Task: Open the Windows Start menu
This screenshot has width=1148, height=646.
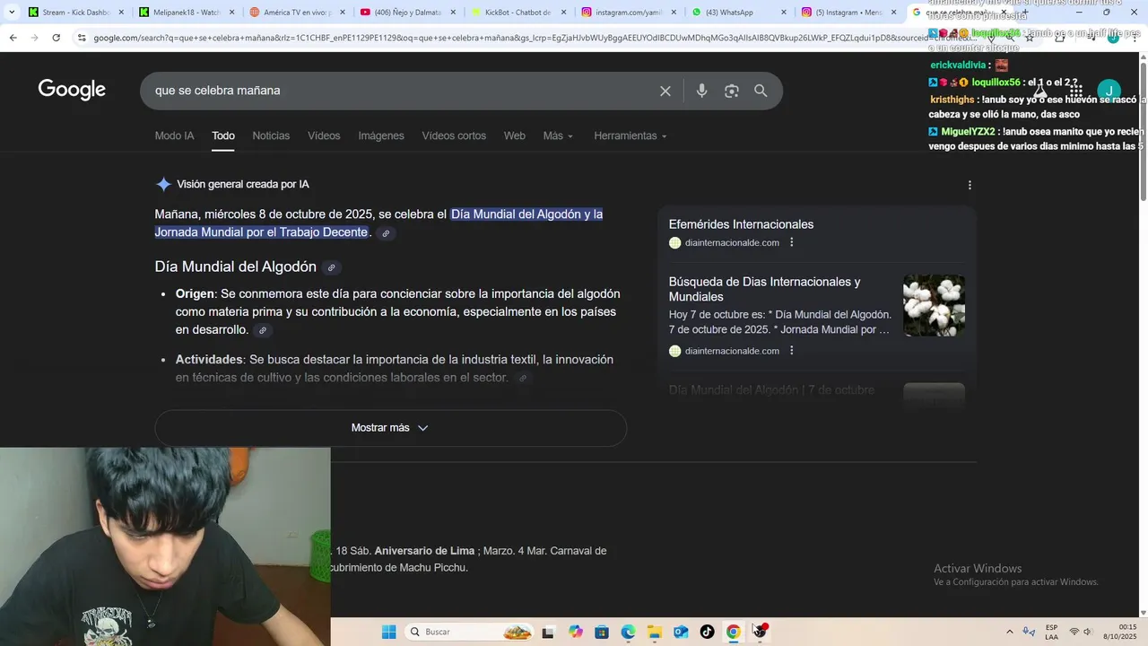Action: 388,632
